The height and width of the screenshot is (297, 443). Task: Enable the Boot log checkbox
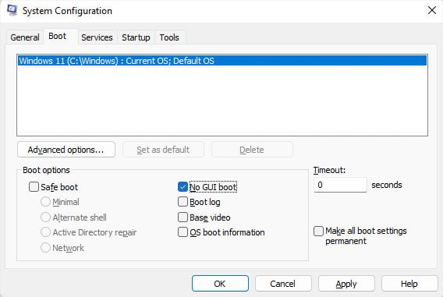pyautogui.click(x=183, y=202)
